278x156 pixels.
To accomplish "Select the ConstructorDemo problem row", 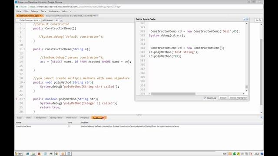I will coord(139,127).
